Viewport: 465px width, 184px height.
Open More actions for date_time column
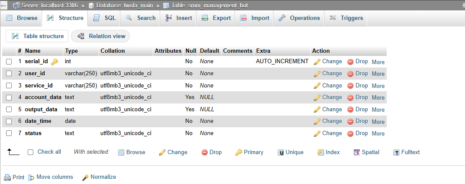pos(378,122)
